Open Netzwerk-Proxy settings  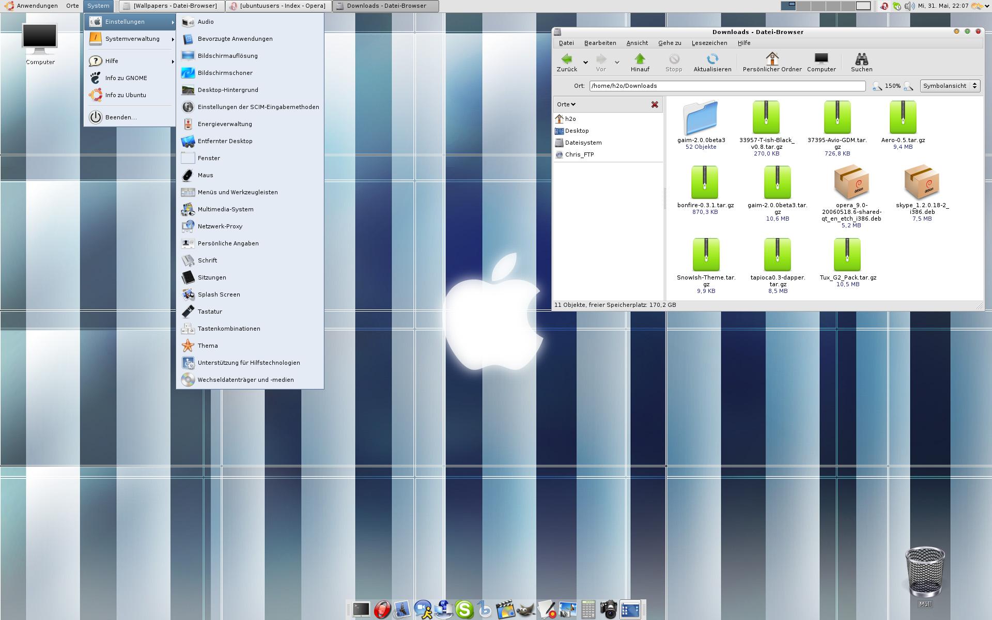pos(250,226)
